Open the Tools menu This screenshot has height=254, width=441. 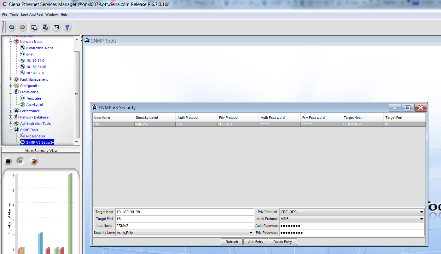click(14, 14)
